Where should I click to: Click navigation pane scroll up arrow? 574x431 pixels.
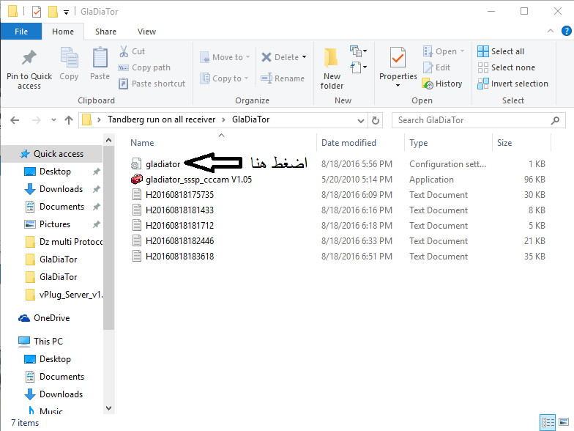pos(108,141)
